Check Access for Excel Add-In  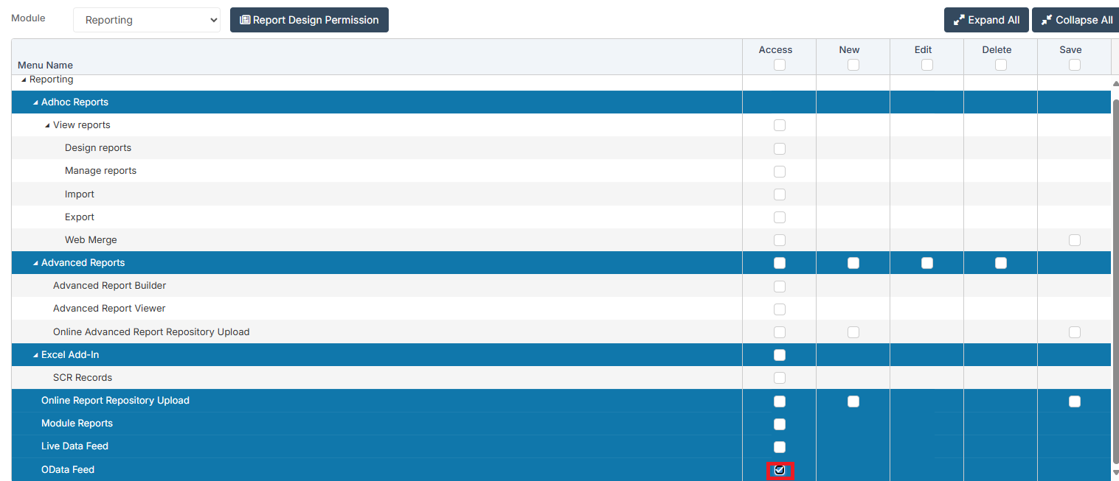780,355
